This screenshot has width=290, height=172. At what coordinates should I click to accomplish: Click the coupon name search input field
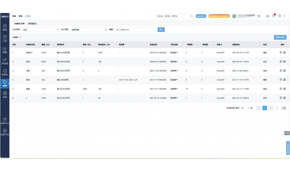pos(135,30)
